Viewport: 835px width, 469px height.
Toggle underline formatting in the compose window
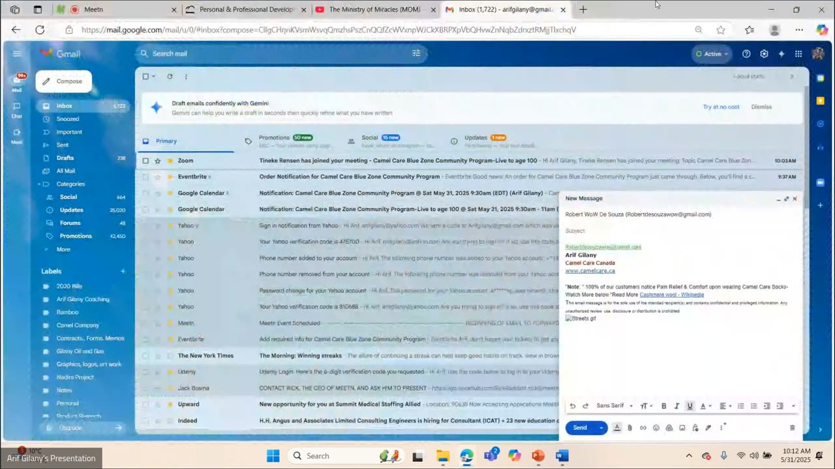(x=690, y=406)
